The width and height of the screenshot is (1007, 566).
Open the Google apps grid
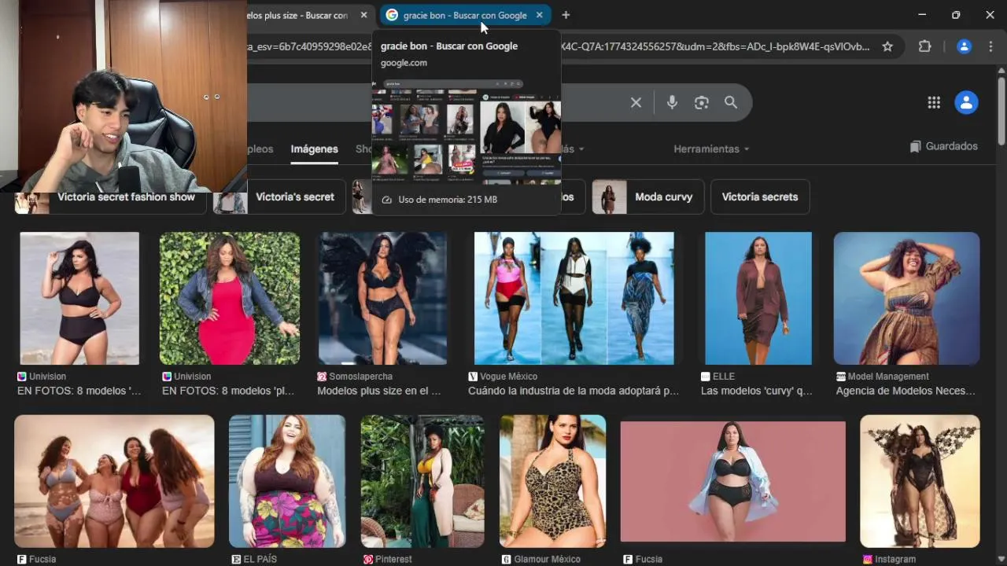[x=934, y=102]
